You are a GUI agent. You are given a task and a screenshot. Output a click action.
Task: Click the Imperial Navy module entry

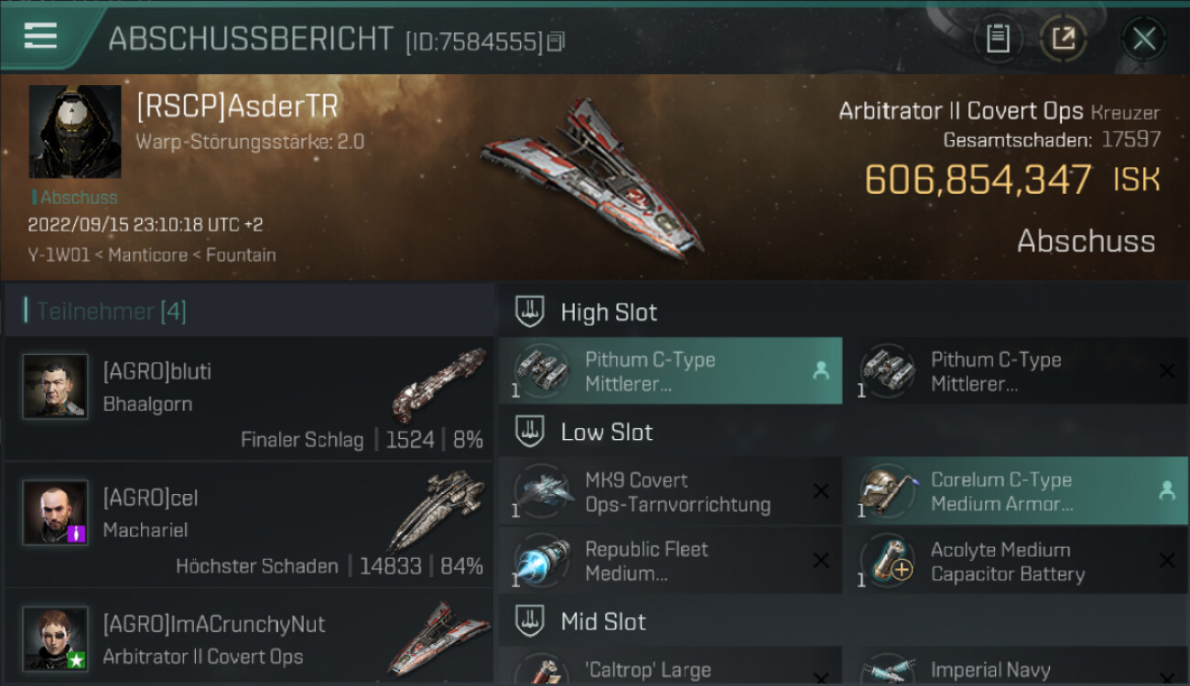1014,667
